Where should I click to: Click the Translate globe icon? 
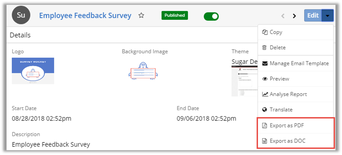265,110
